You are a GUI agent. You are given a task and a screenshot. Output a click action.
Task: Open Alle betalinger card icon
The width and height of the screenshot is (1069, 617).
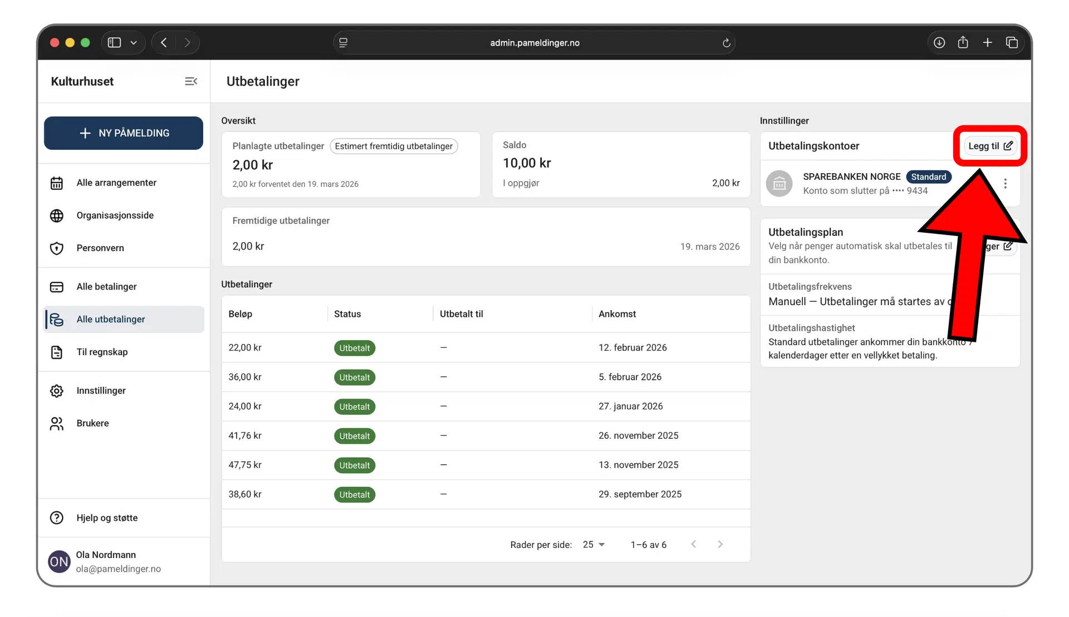[x=57, y=287]
